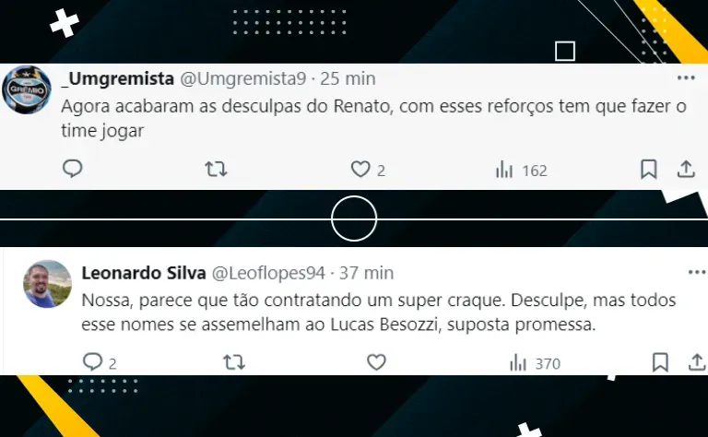Screen dimensions: 708x437
Task: Visit the _Umgremista display name link
Action: click(x=118, y=78)
